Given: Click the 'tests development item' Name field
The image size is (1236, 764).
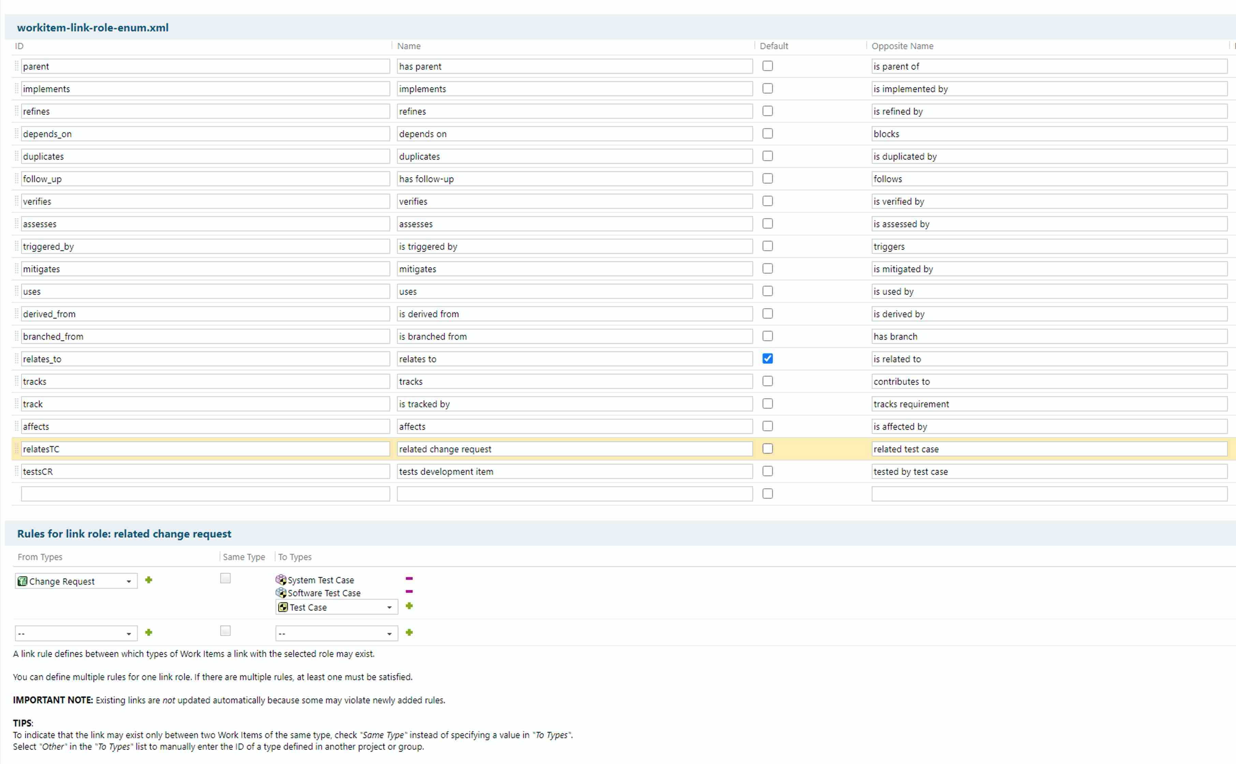Looking at the screenshot, I should coord(574,471).
